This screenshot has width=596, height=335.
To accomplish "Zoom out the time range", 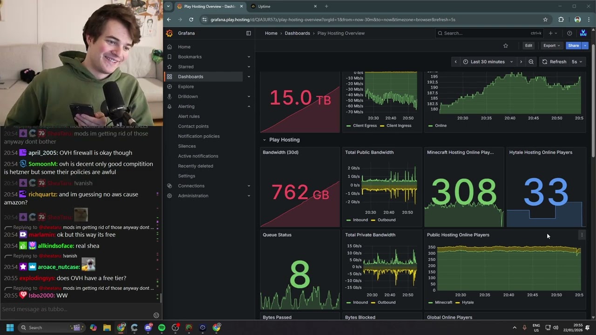I will pos(531,62).
